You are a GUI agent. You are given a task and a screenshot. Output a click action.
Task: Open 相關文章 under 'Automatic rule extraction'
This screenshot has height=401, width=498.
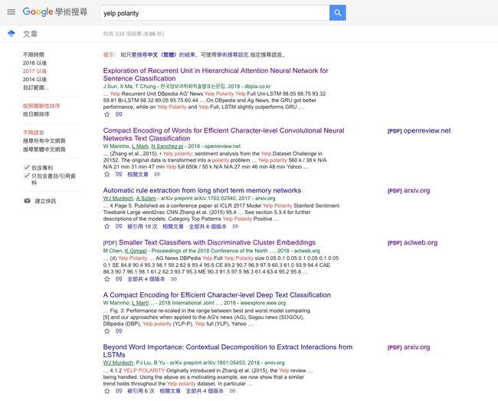pyautogui.click(x=173, y=226)
